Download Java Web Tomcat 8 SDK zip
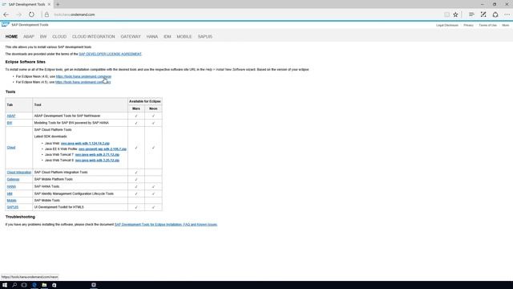Viewport: 513px width, 289px height. [x=97, y=161]
